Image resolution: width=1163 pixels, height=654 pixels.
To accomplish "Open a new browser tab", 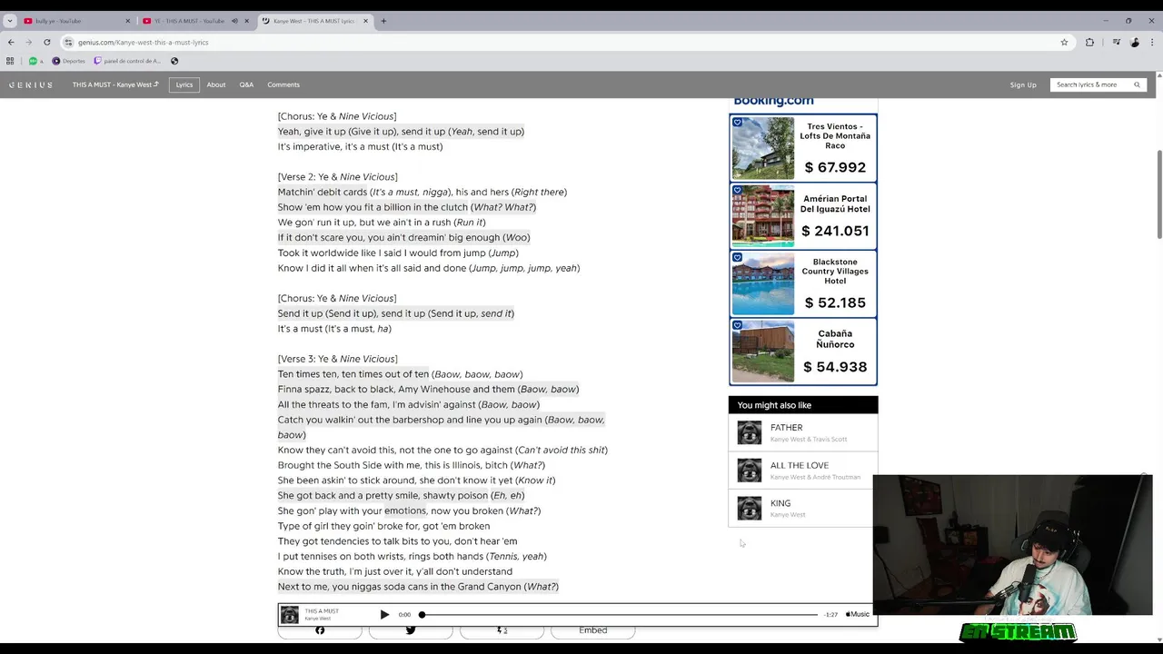I will pyautogui.click(x=383, y=21).
